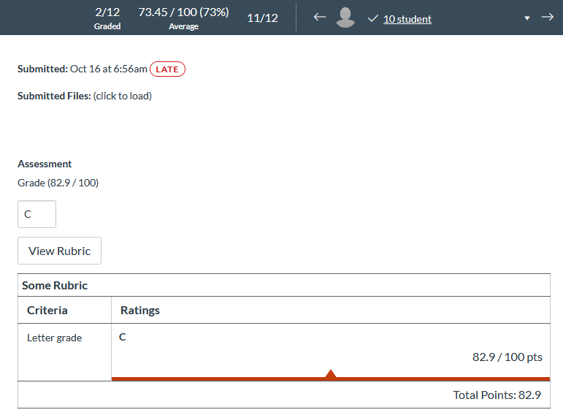Click the Letter grade criterion cell
Screen dimensions: 563x418
(x=55, y=338)
